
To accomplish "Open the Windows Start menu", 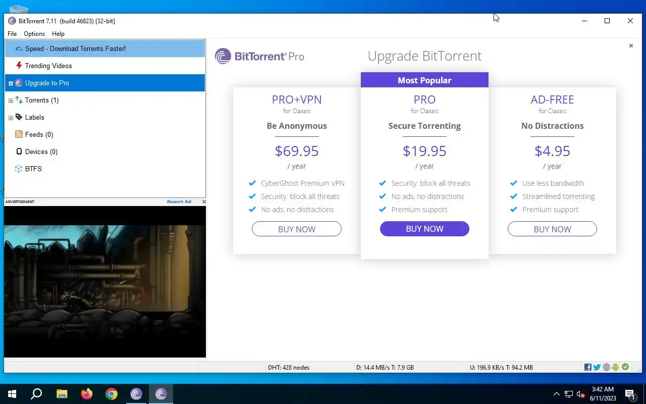I will [x=12, y=394].
